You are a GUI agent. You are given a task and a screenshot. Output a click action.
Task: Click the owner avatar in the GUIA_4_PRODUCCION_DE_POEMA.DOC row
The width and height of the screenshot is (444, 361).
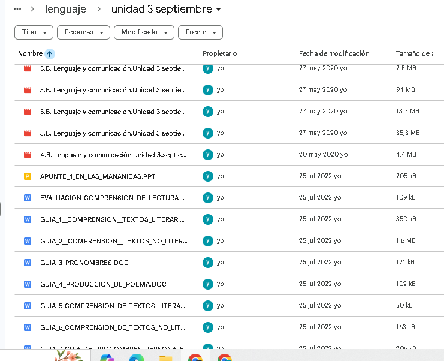[x=208, y=284]
